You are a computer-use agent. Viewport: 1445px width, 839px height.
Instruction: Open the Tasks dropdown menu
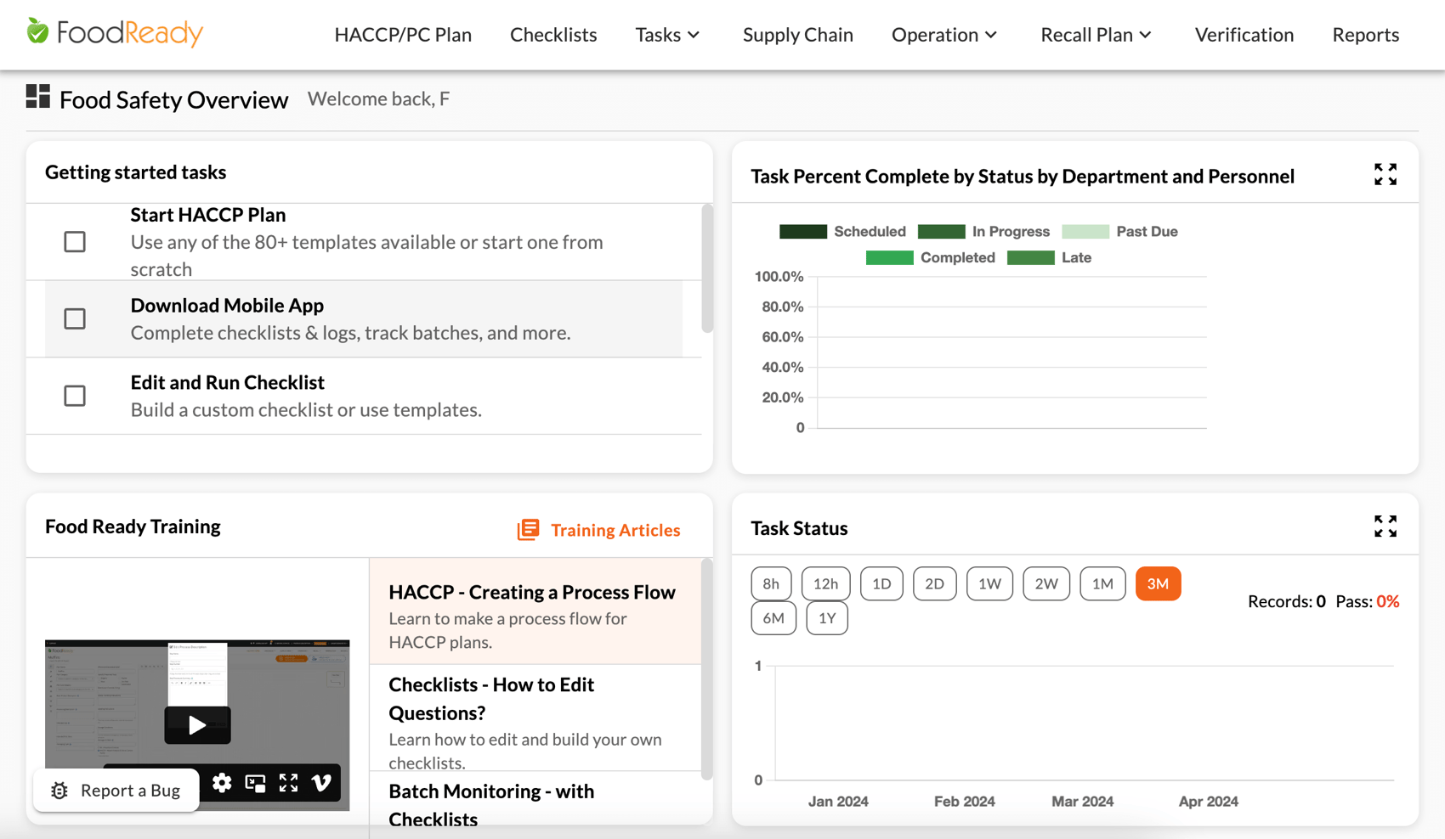(x=668, y=35)
